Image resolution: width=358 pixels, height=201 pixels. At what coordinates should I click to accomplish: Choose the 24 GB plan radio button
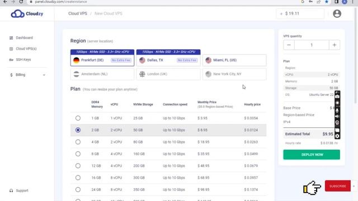(x=78, y=190)
